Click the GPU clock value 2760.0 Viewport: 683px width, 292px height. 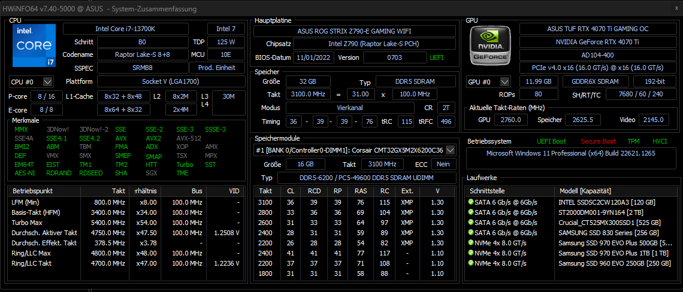(512, 120)
